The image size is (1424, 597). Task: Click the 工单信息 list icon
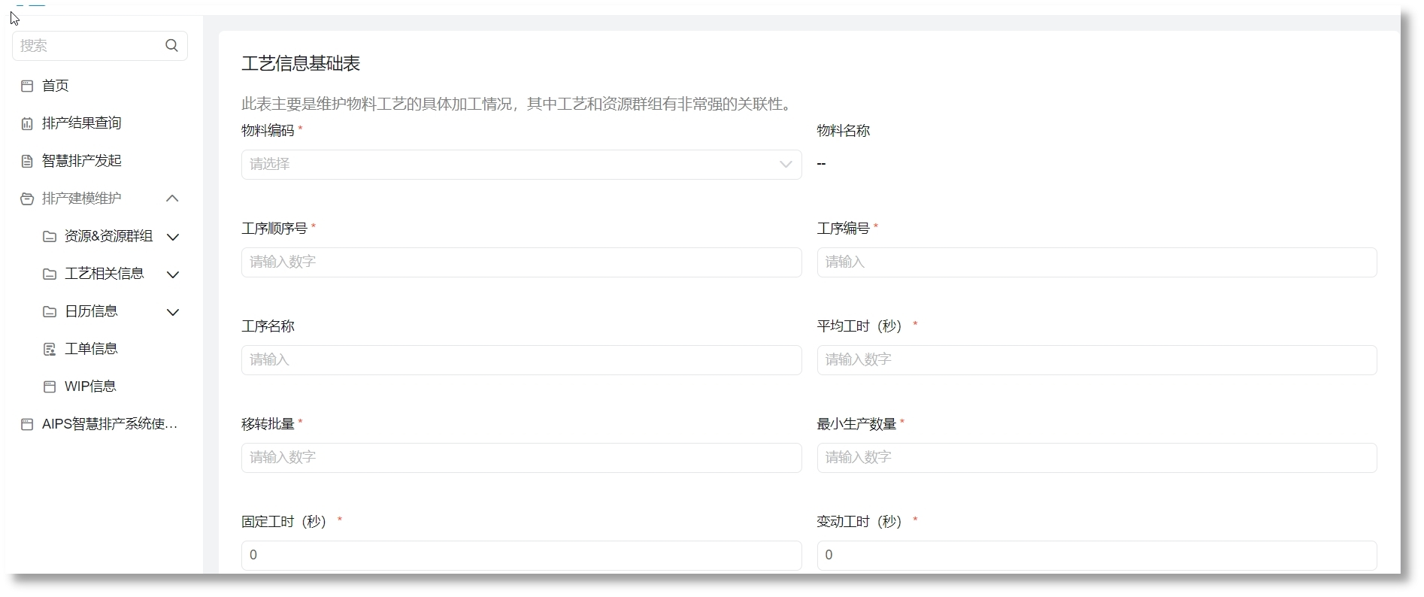[x=50, y=349]
